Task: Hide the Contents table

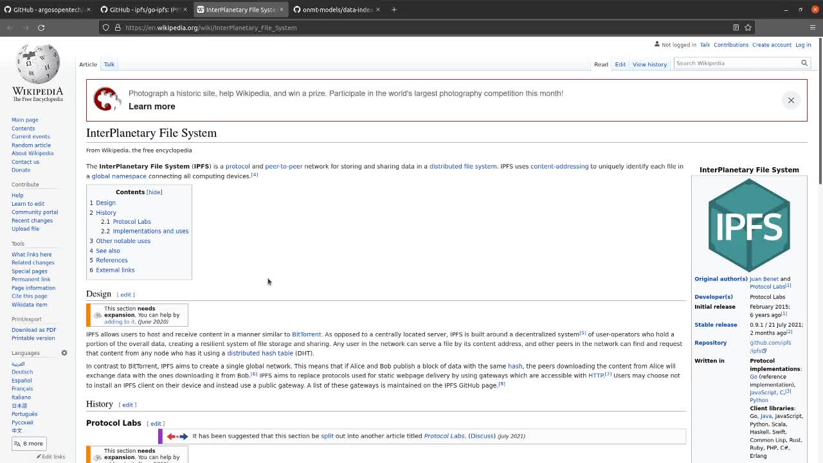Action: pos(154,192)
